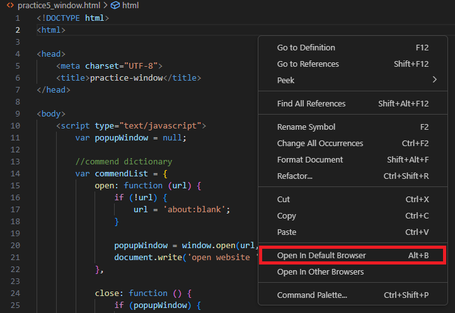Click the '},' text on line 22

click(x=99, y=270)
